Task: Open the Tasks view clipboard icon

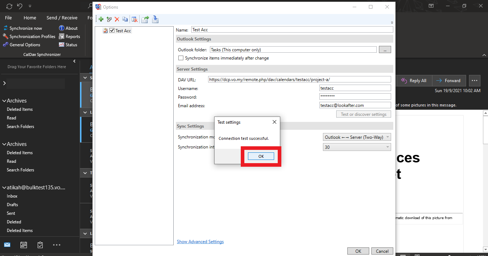Action: 40,245
